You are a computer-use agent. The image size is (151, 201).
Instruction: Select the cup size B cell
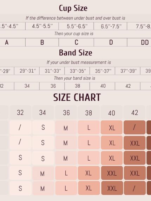coord(42,42)
